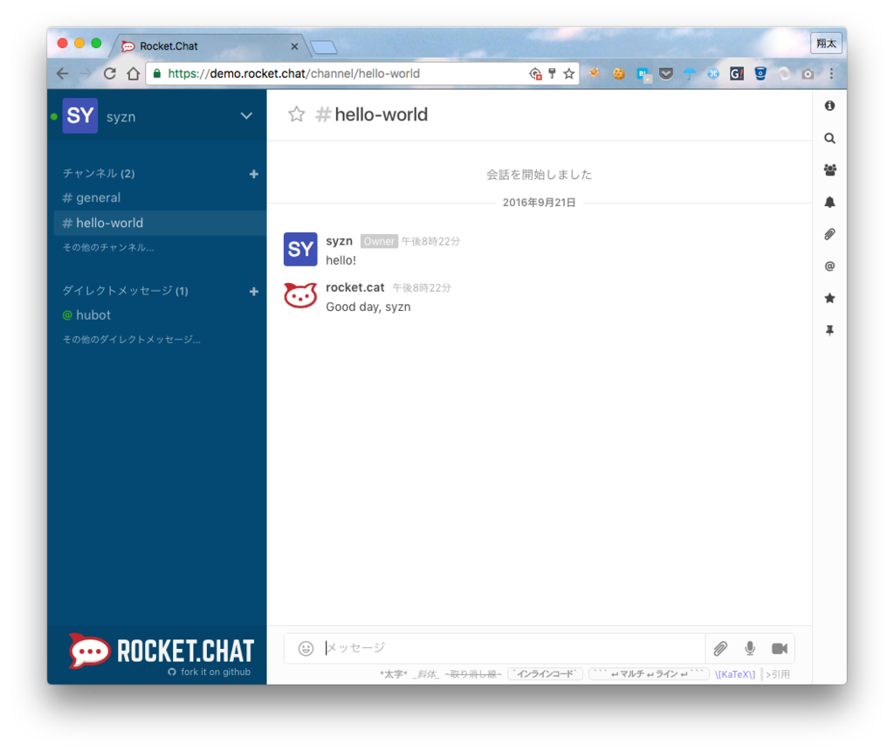Show the channel members list icon
Viewport: 894px width, 752px height.
tap(829, 170)
